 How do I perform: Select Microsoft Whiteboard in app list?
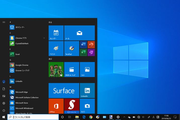point(24,108)
